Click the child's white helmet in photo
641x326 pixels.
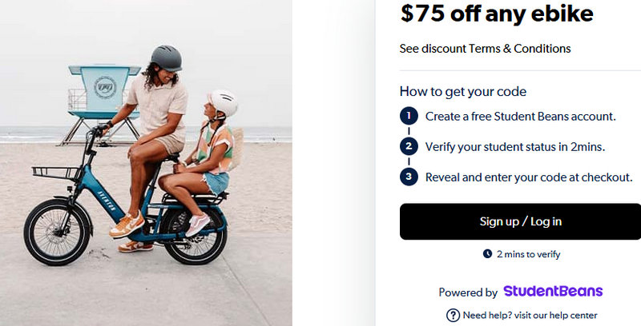point(222,103)
